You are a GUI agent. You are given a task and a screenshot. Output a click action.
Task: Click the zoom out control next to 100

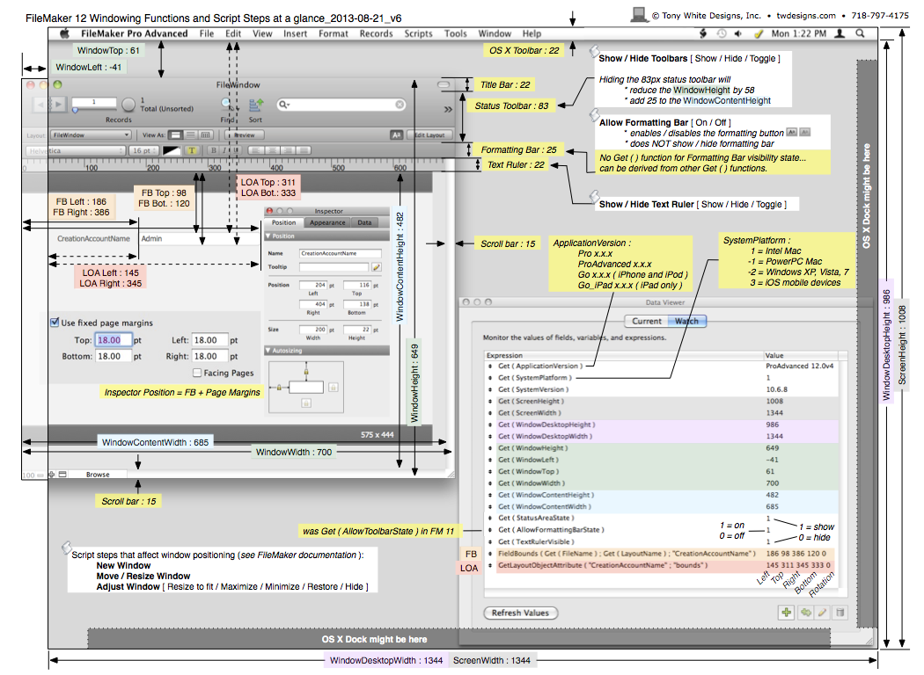tap(40, 475)
